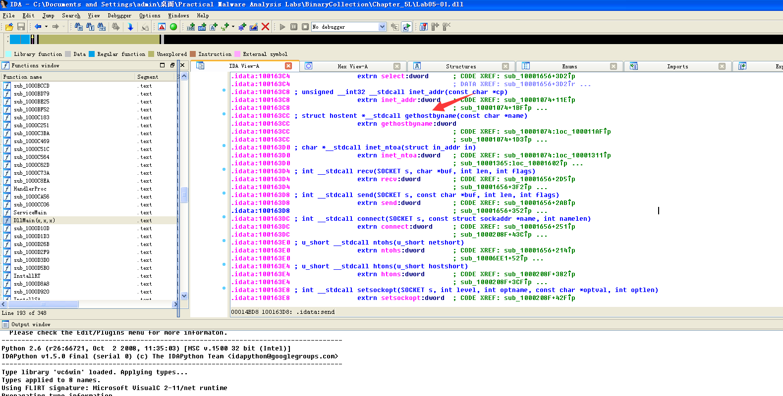Open the Jump menu
This screenshot has height=396, width=783.
tap(48, 15)
